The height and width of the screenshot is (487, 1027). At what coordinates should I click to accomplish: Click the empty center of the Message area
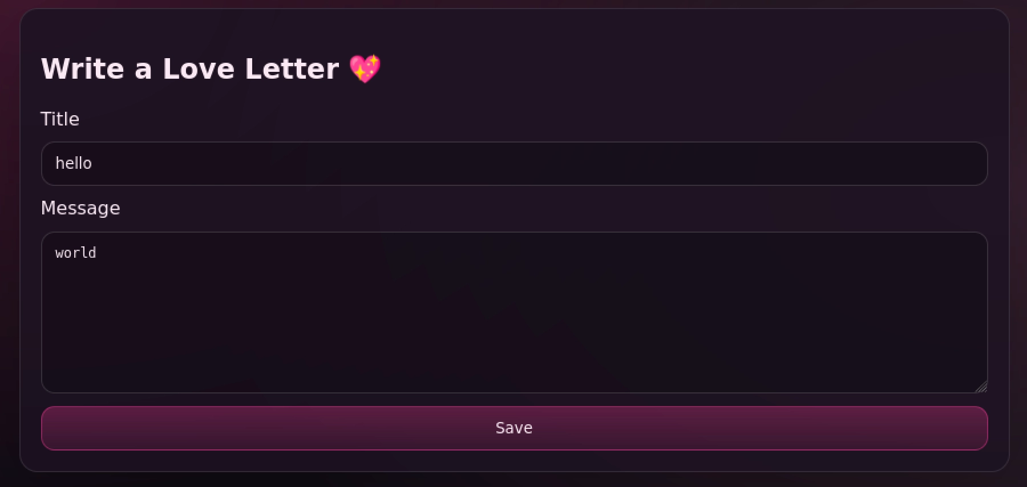coord(513,319)
